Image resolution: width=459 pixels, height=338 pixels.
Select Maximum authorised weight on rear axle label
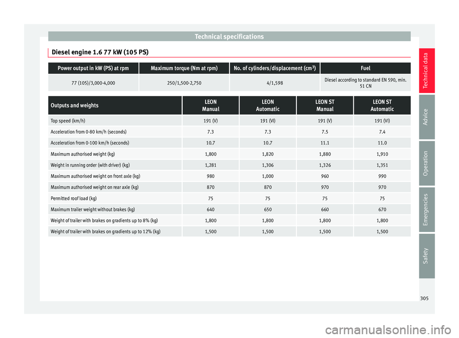pyautogui.click(x=95, y=188)
